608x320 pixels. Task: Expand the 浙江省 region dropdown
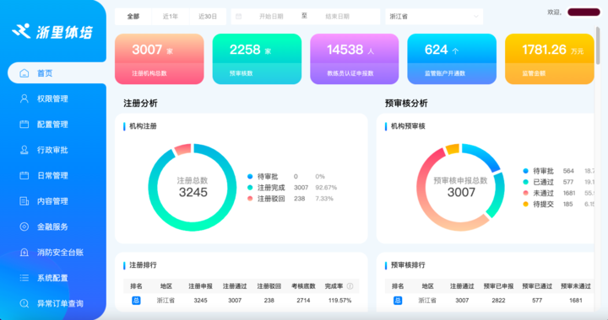(434, 17)
